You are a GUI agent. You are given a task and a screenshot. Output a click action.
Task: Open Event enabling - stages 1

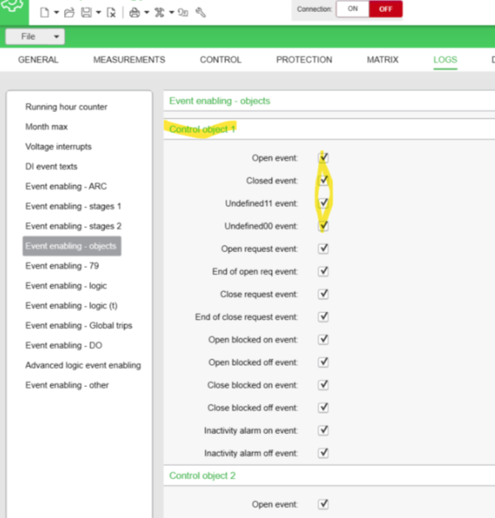(73, 207)
